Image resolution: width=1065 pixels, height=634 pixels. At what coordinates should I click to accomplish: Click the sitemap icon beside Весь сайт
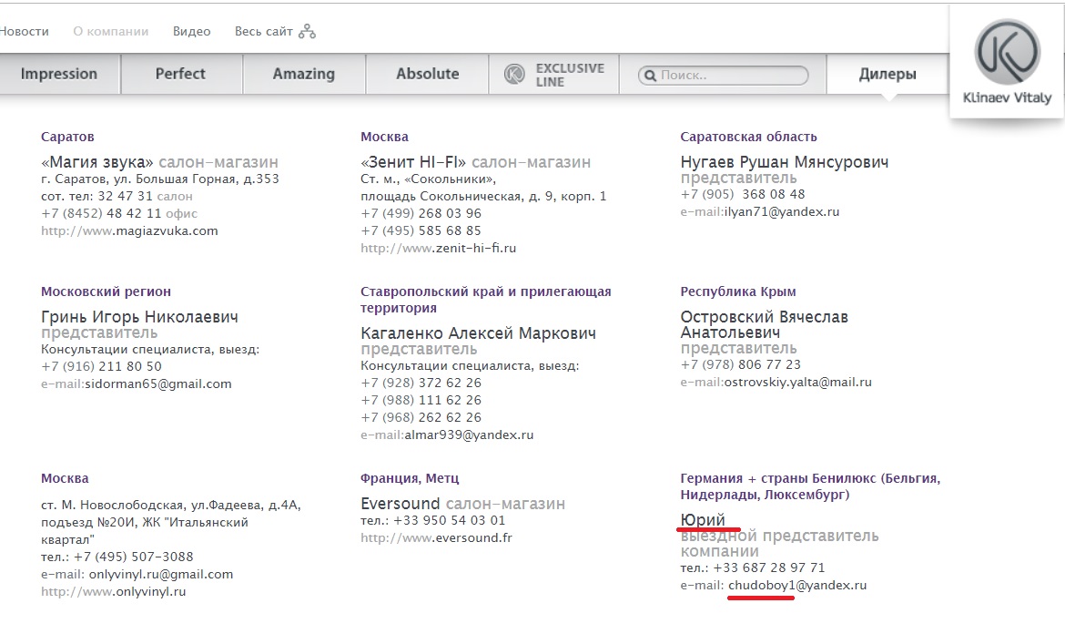(308, 32)
